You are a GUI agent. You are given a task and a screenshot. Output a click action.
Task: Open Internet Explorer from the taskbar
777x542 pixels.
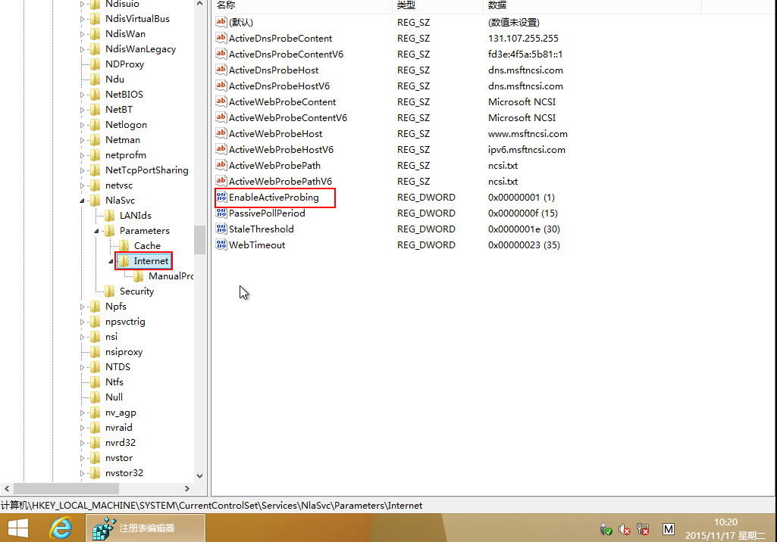(61, 528)
